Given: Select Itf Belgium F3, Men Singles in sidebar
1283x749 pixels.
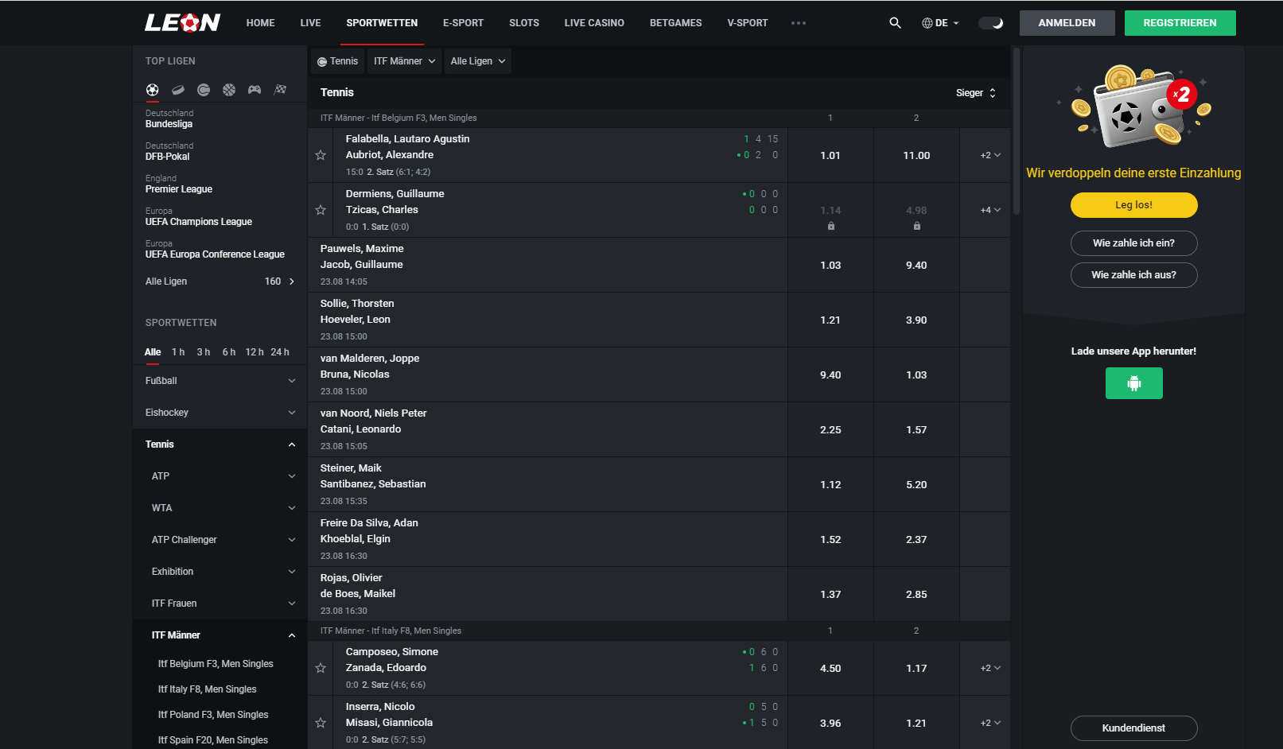Looking at the screenshot, I should (x=216, y=664).
